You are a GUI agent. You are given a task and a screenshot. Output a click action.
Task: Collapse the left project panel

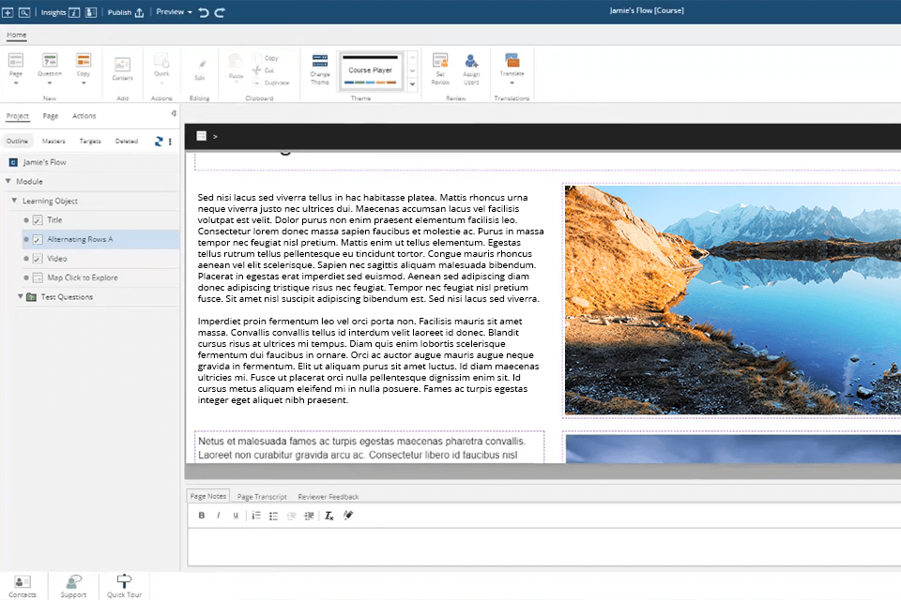coord(174,113)
